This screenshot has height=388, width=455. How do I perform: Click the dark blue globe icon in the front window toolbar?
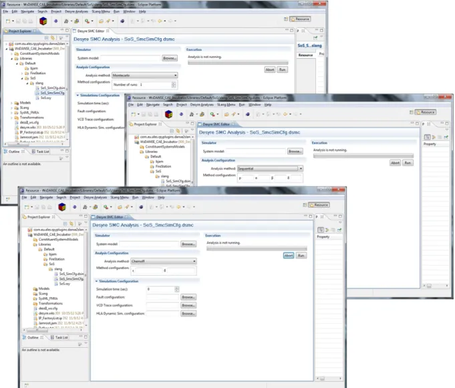141,207
